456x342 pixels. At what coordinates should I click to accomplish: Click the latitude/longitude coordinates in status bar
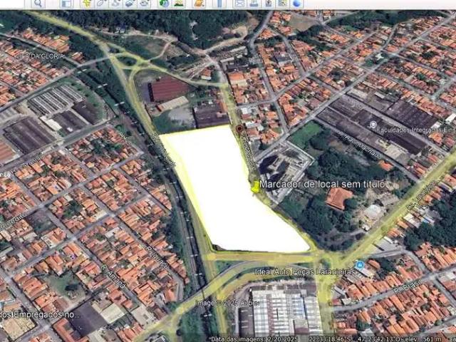coord(354,339)
